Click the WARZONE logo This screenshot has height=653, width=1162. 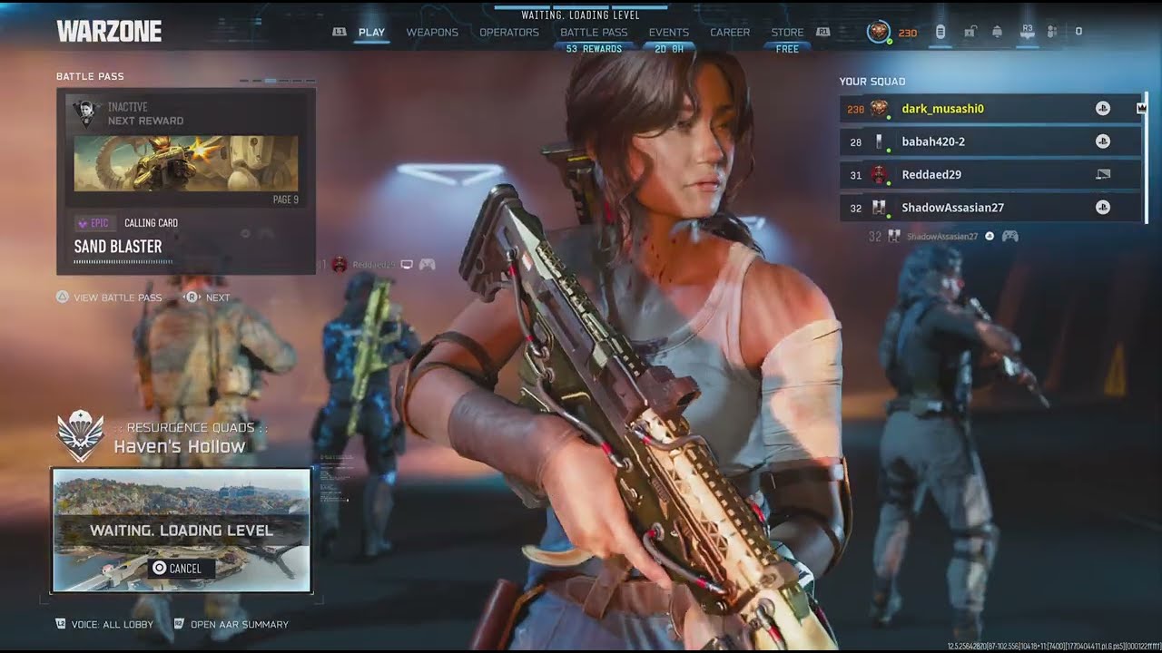coord(109,32)
